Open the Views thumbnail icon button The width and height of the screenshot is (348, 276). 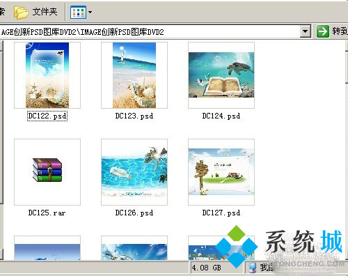point(78,12)
